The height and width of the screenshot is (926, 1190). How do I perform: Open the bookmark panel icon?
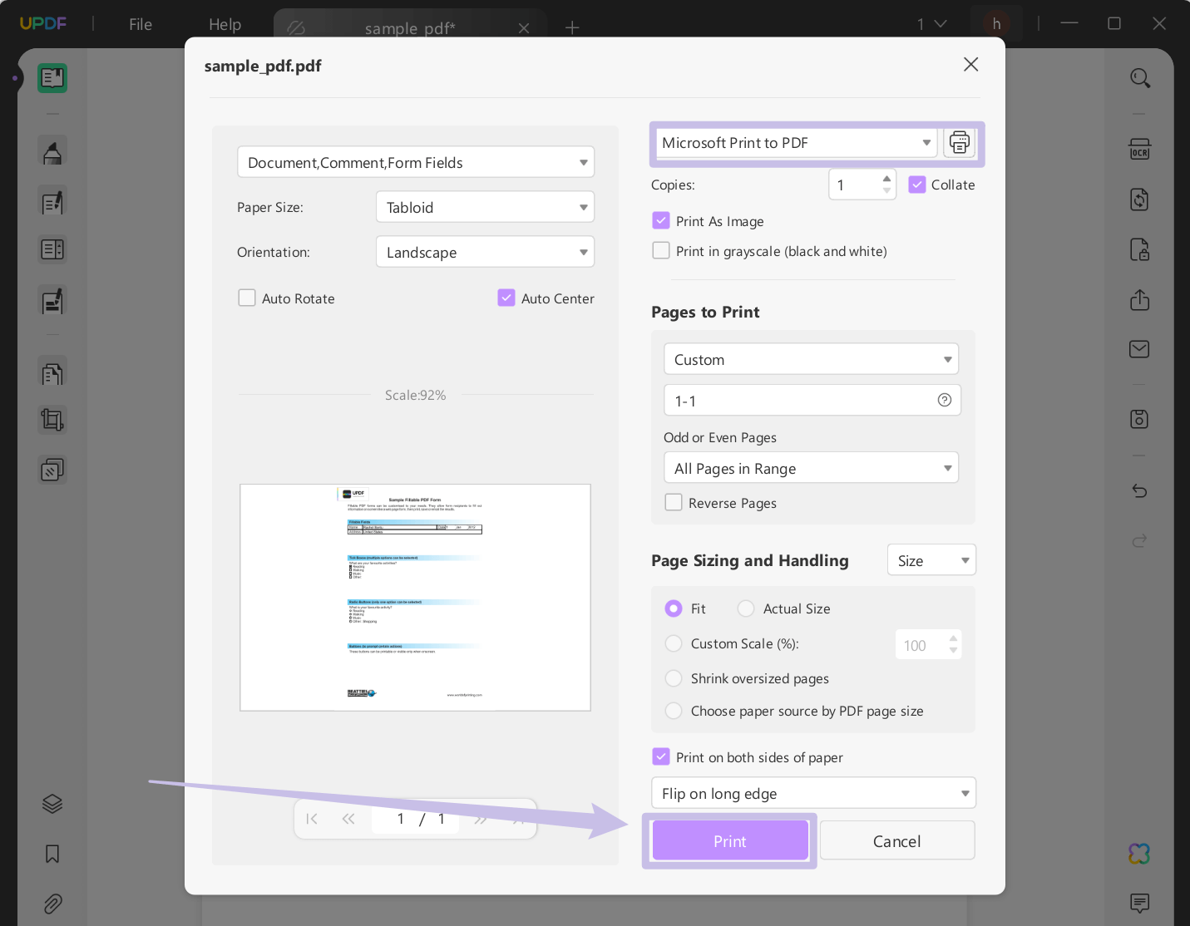pyautogui.click(x=52, y=854)
